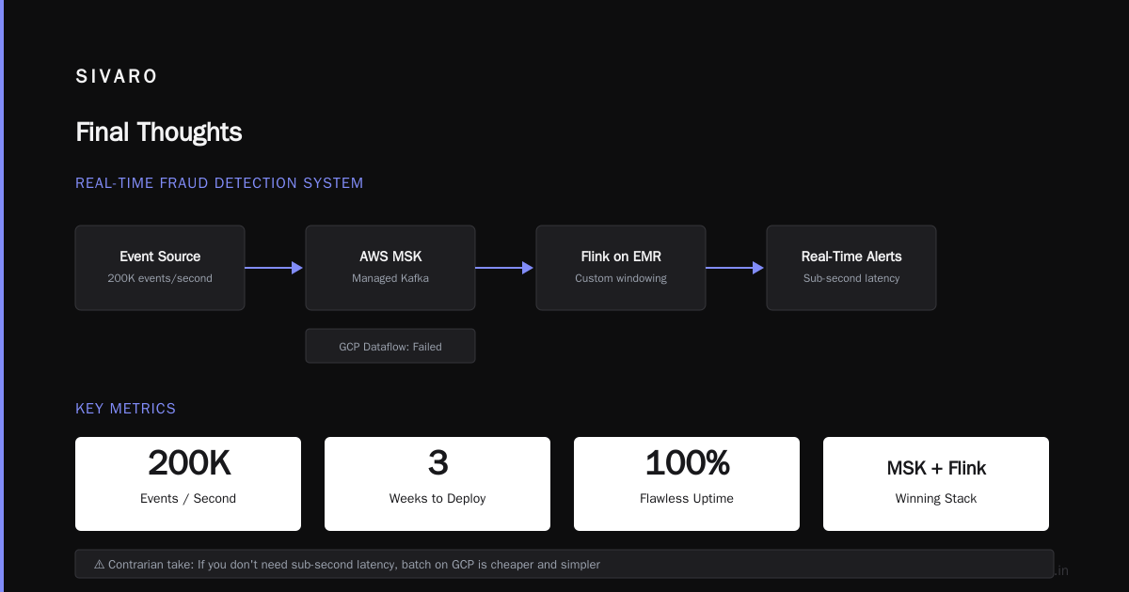Viewport: 1129px width, 592px height.
Task: Select the Flink on EMR node
Action: [x=621, y=268]
